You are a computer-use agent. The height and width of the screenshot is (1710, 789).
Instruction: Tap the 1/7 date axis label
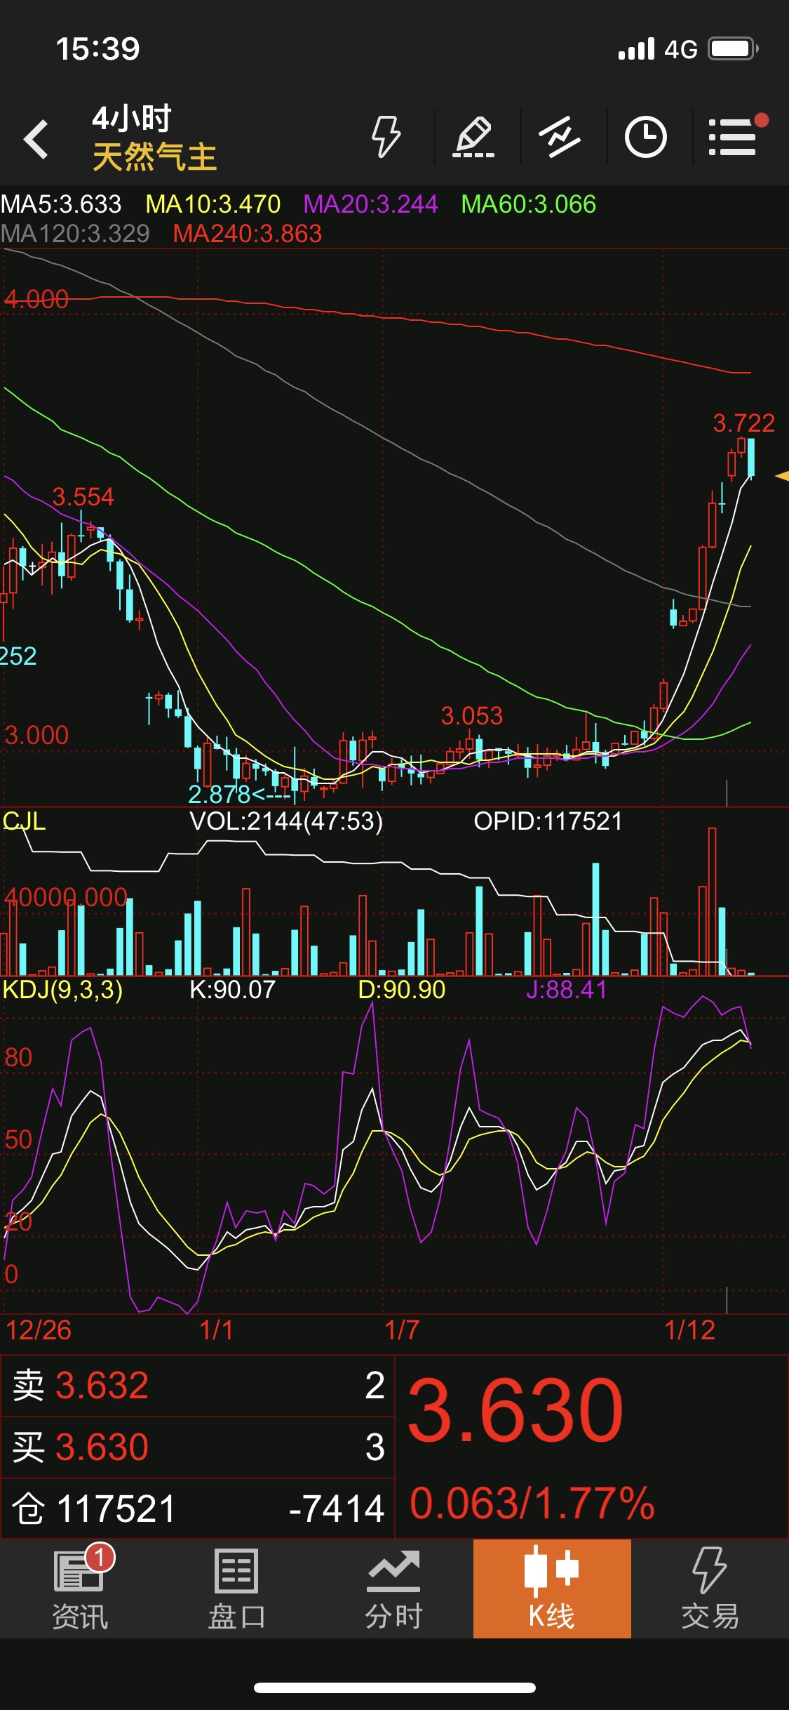[402, 1330]
